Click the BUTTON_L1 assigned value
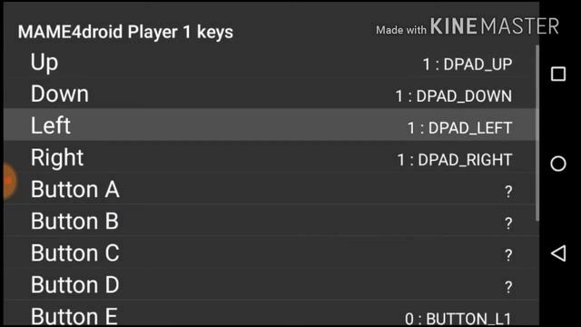 [458, 319]
